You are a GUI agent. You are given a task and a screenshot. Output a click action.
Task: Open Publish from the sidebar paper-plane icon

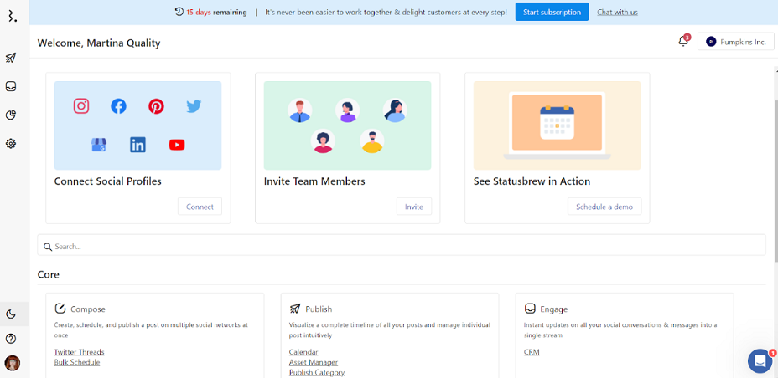tap(11, 58)
